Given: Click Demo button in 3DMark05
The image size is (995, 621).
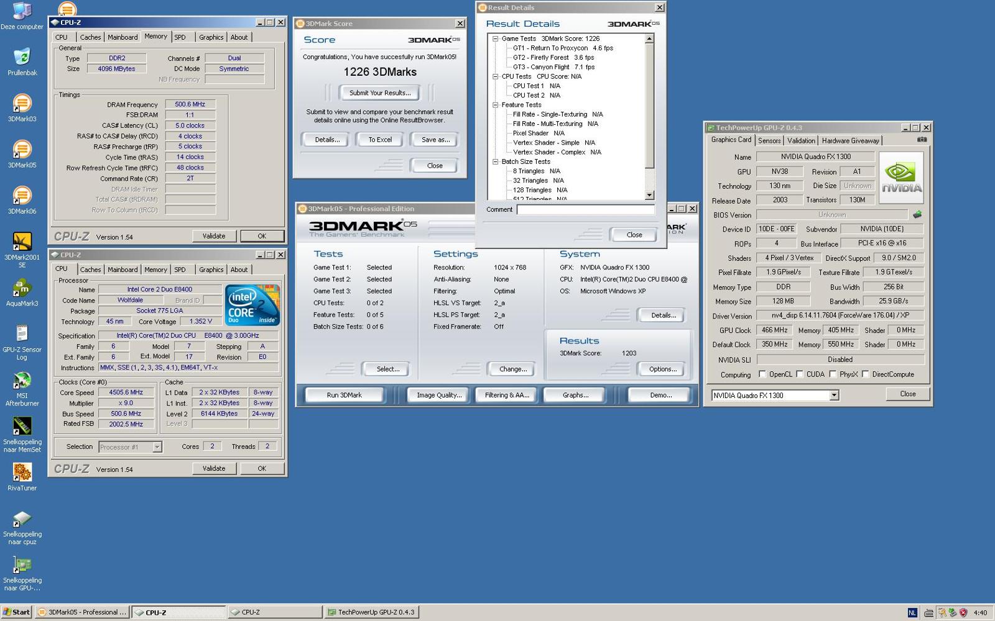Looking at the screenshot, I should click(660, 395).
